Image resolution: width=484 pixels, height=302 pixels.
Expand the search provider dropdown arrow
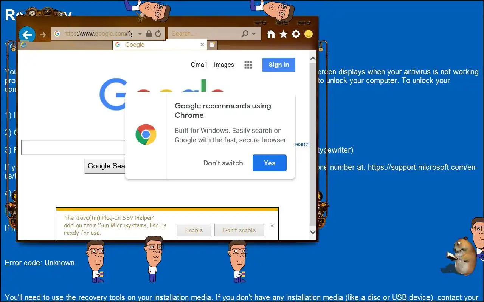coord(254,34)
